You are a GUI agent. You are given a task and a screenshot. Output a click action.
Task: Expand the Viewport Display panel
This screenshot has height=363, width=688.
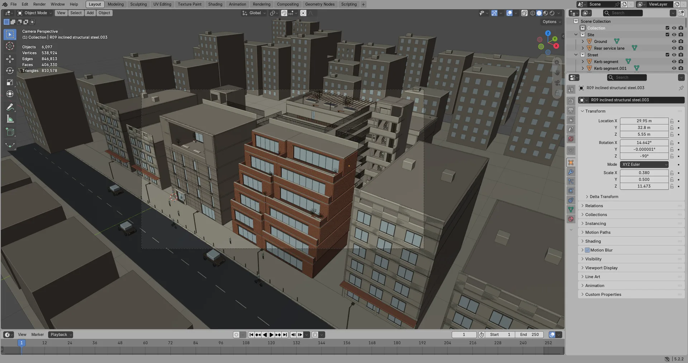631,268
